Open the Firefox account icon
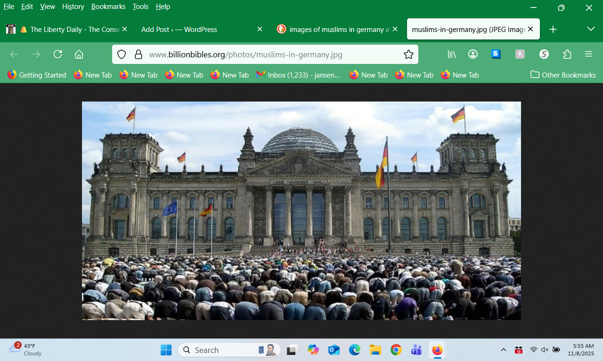This screenshot has width=603, height=361. tap(473, 54)
